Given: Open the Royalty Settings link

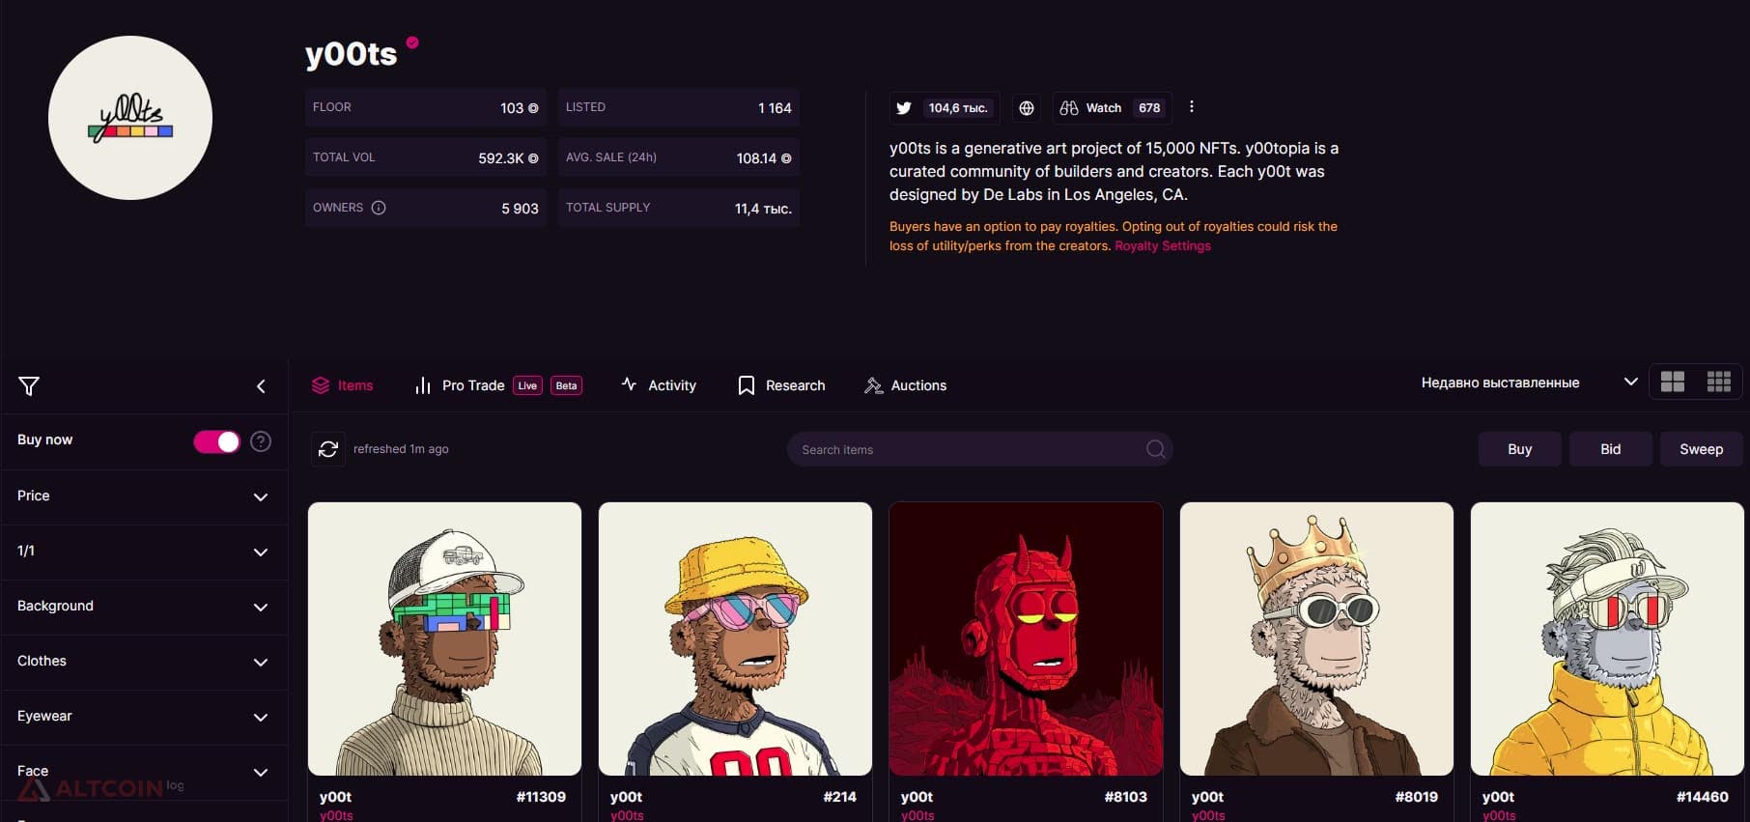Looking at the screenshot, I should point(1163,246).
